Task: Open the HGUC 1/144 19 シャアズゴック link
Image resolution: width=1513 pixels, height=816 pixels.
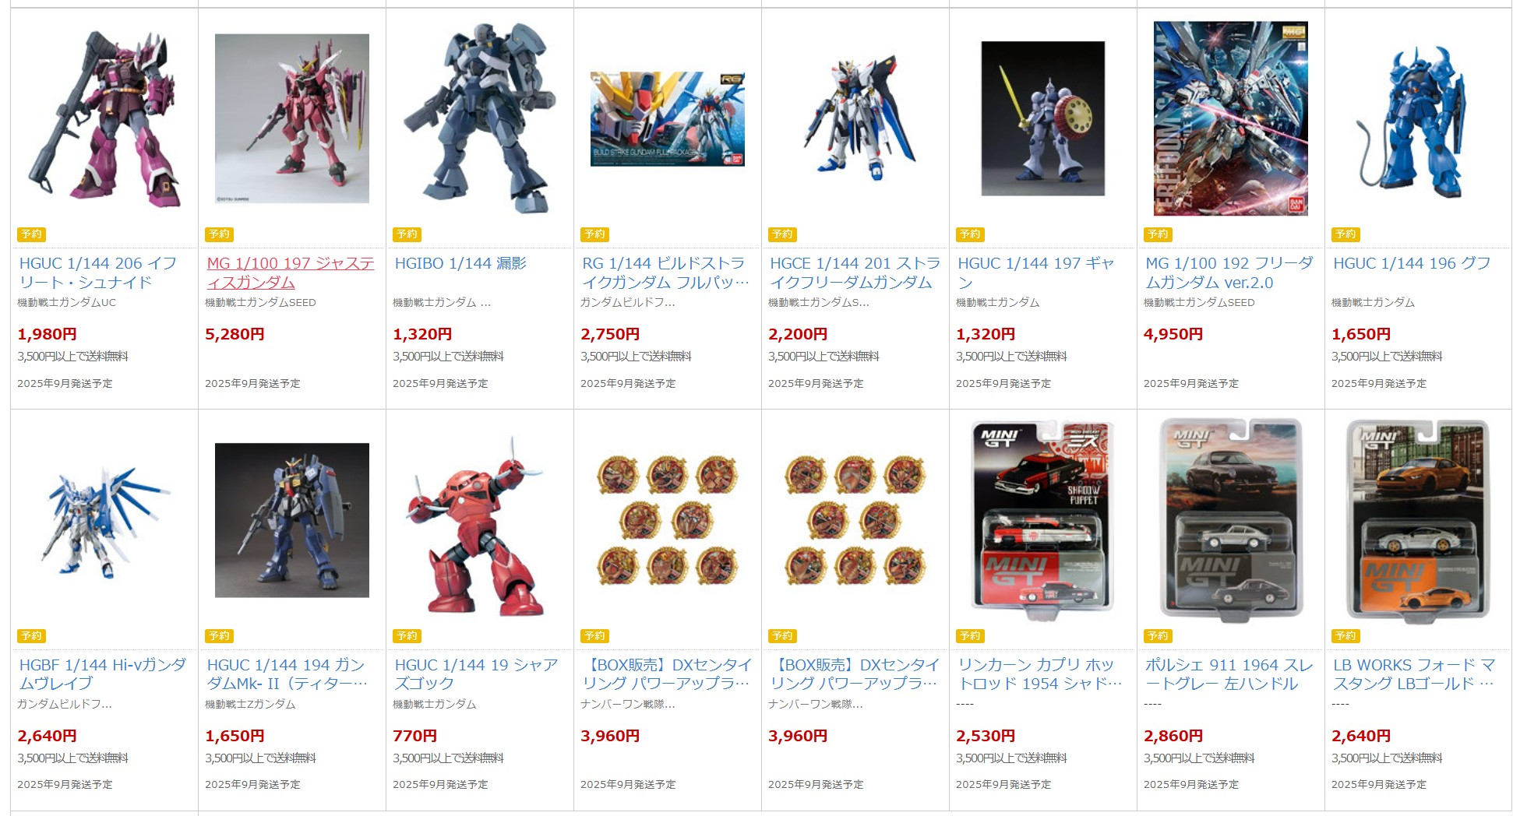Action: tap(477, 674)
